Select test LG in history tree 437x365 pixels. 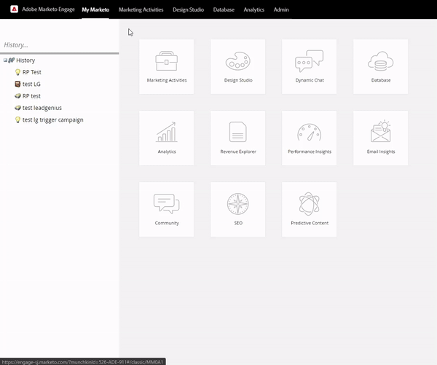tap(31, 84)
